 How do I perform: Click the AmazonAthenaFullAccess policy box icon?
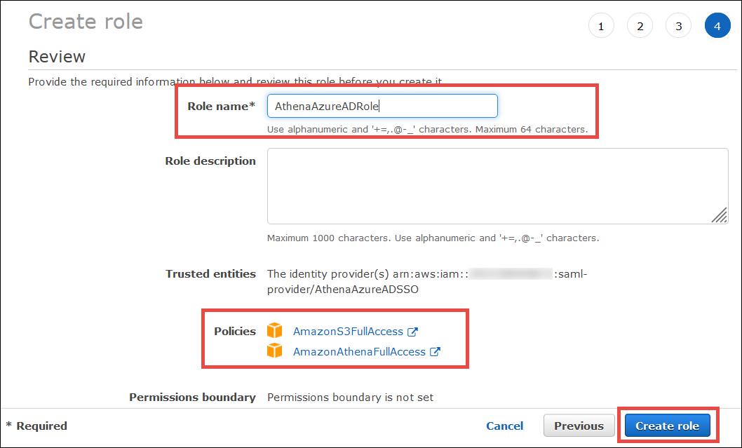274,351
